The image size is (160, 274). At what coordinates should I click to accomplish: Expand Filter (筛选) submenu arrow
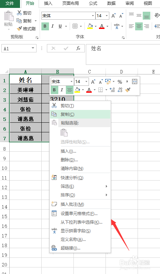click(x=107, y=186)
